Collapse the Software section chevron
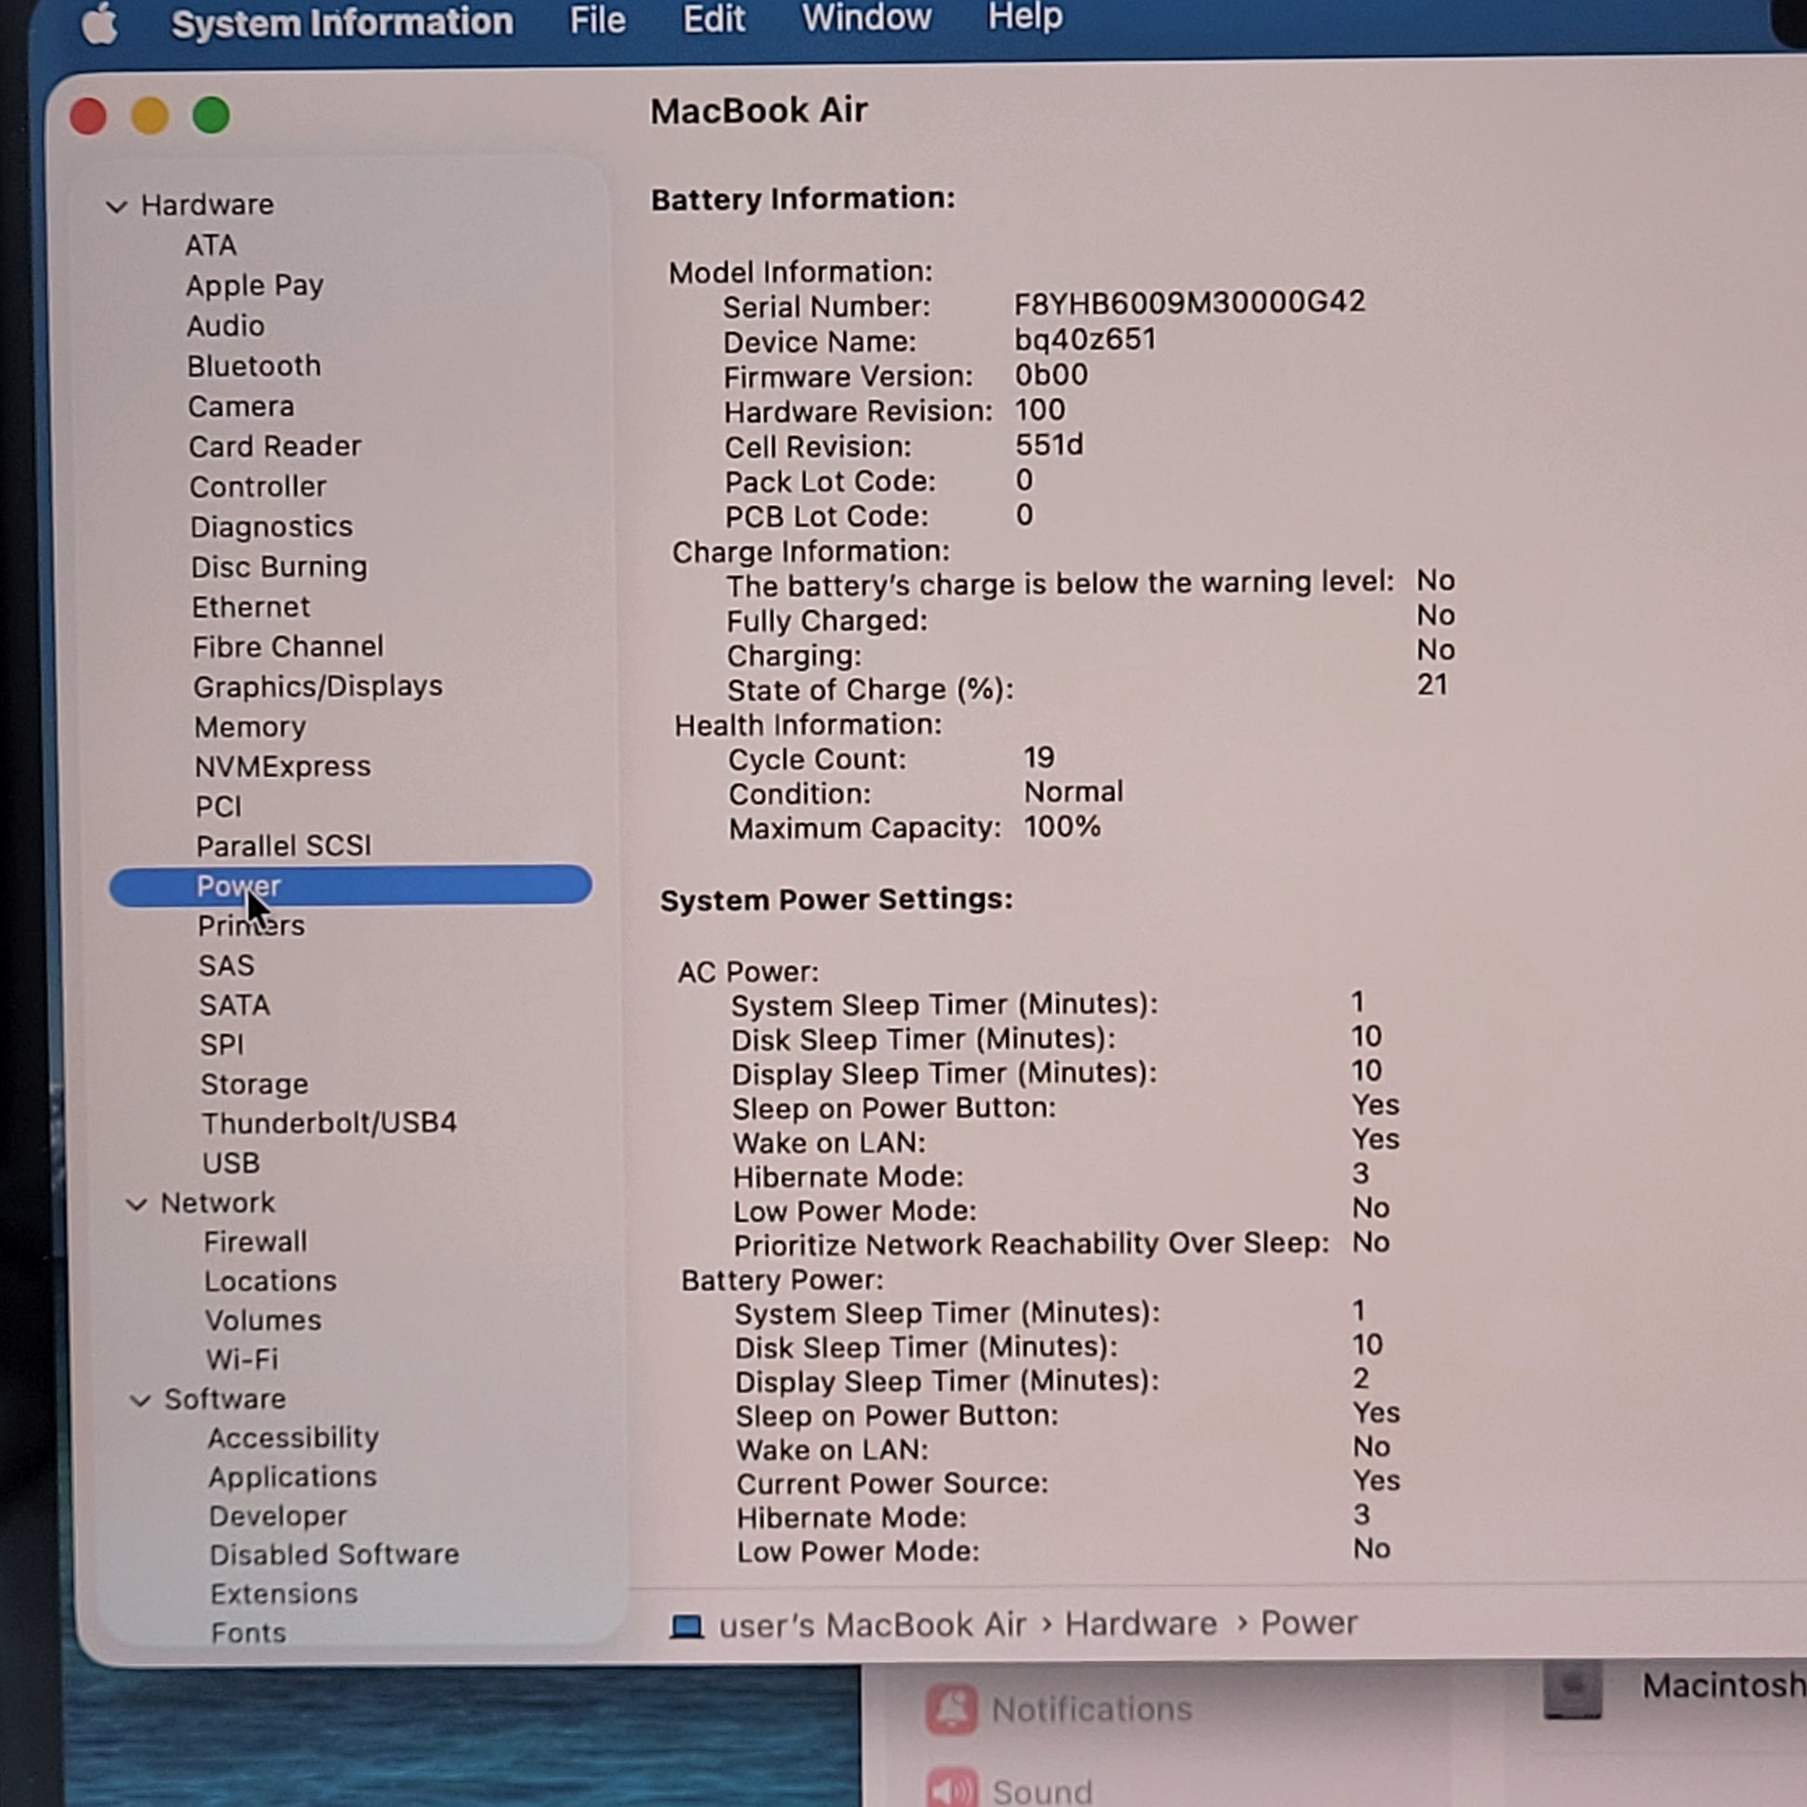Screen dimensions: 1807x1807 tap(140, 1400)
